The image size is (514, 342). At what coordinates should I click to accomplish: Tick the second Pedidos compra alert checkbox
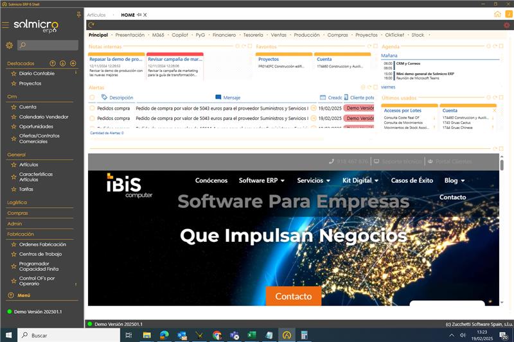tap(92, 118)
